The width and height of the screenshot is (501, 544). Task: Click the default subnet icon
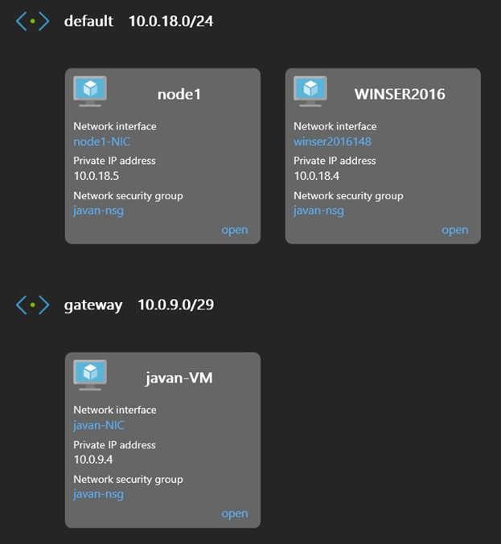(32, 22)
